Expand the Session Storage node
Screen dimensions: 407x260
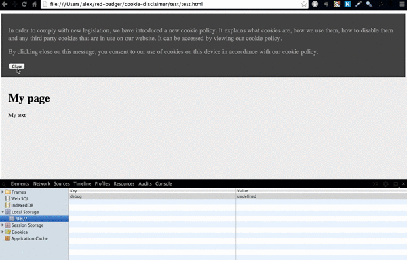[3, 225]
